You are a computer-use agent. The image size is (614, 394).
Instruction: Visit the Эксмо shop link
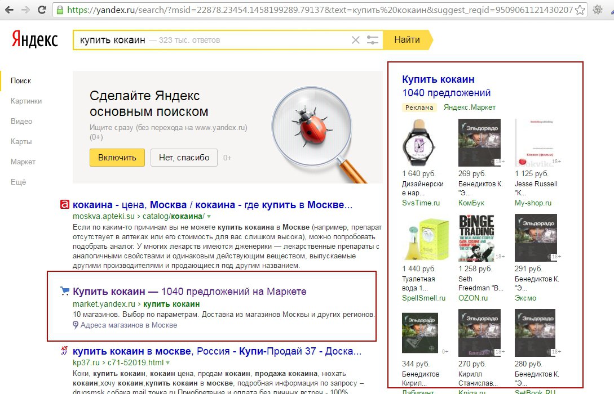pyautogui.click(x=525, y=298)
